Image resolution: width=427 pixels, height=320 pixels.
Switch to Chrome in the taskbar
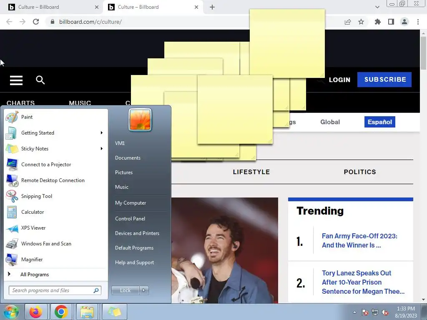61,312
